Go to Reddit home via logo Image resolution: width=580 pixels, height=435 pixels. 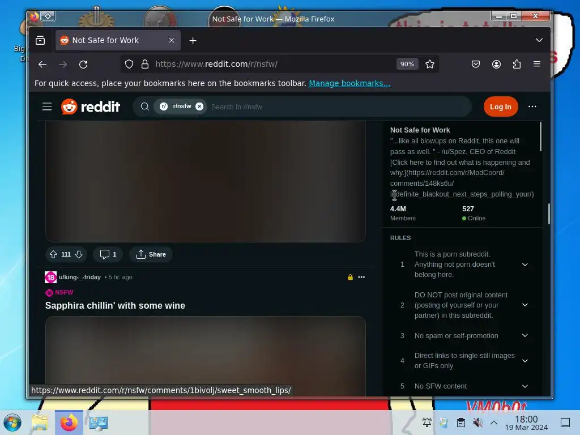[91, 107]
